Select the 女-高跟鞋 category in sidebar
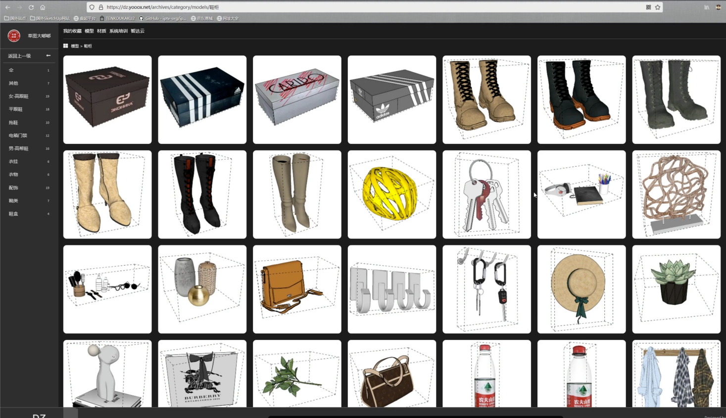The width and height of the screenshot is (726, 418). tap(19, 96)
